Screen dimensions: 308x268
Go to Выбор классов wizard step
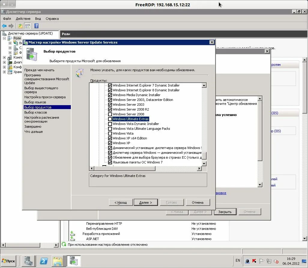click(x=35, y=112)
